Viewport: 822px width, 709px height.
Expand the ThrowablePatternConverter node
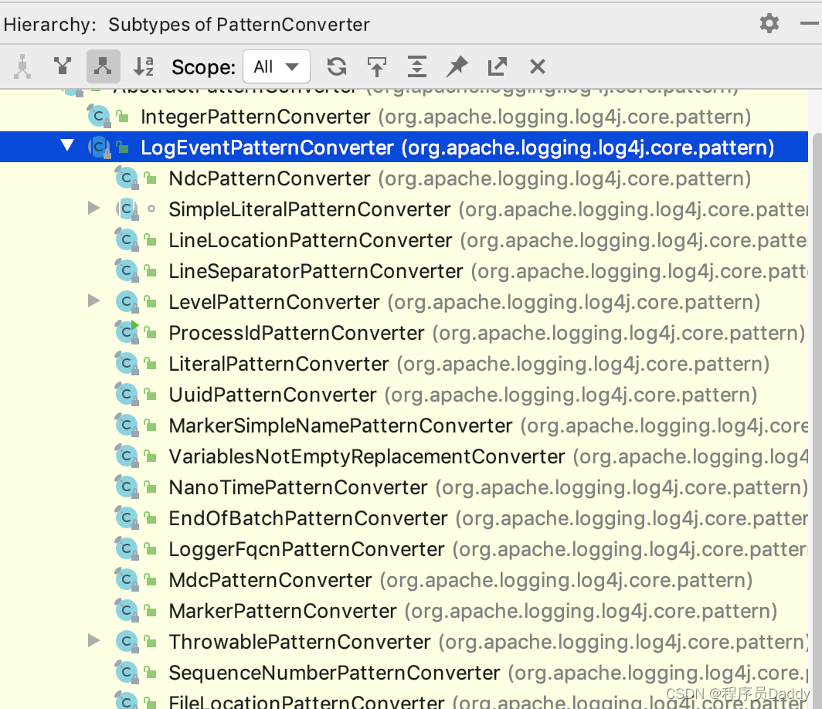coord(93,640)
